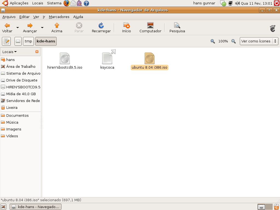
Task: Select the hiren'sbootcd9.5.iso disc image icon
Action: click(x=65, y=58)
